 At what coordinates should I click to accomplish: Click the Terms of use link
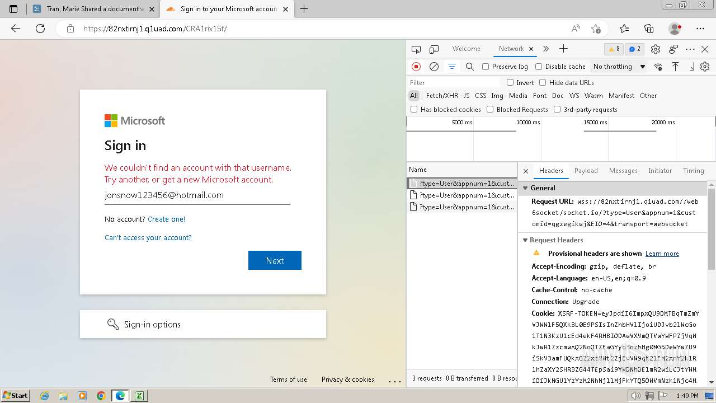tap(289, 379)
